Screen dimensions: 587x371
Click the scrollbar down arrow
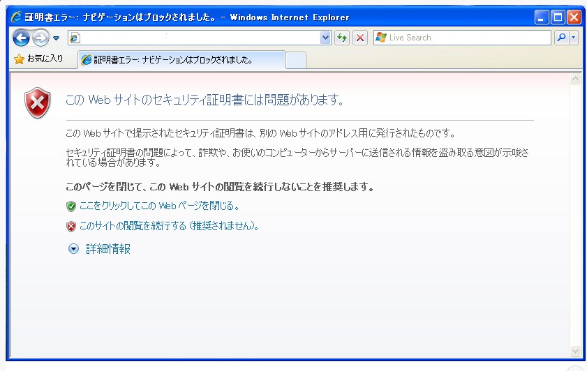point(576,351)
